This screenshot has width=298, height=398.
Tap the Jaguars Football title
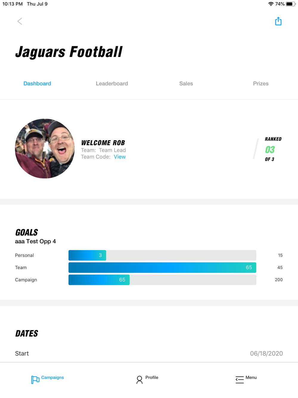point(69,52)
